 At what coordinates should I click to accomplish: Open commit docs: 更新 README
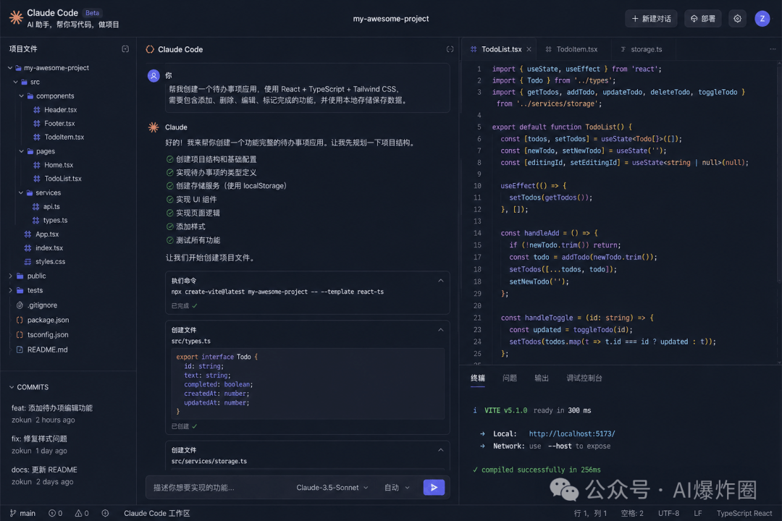(x=44, y=475)
